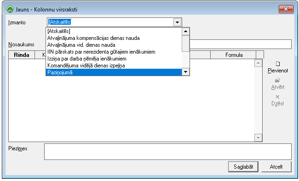Image resolution: width=299 pixels, height=181 pixels.
Task: Click the Nosaukums label
Action: tap(21, 44)
